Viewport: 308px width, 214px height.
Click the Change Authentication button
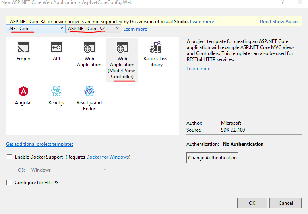coord(212,158)
